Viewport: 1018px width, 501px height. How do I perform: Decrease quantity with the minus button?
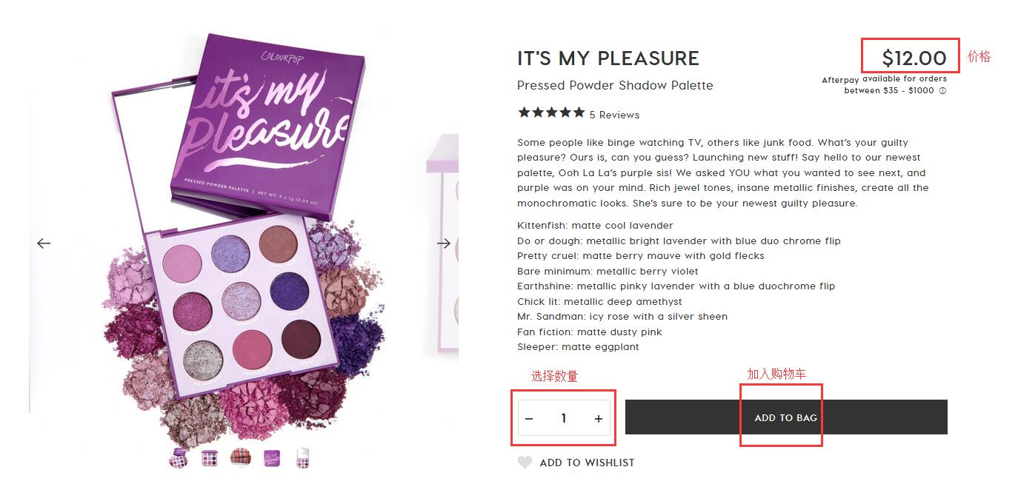click(x=529, y=419)
